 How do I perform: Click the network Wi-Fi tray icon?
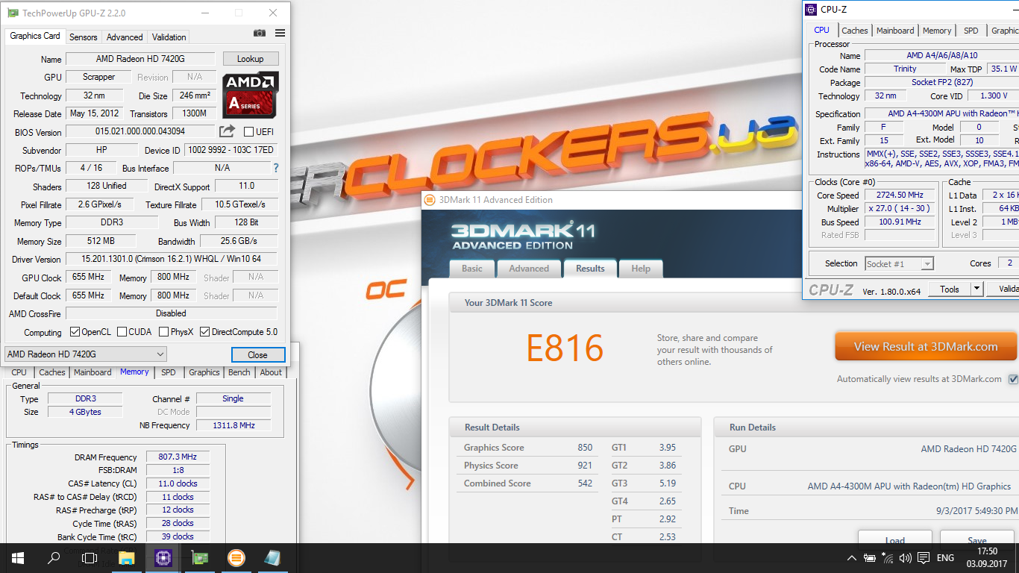pos(888,558)
